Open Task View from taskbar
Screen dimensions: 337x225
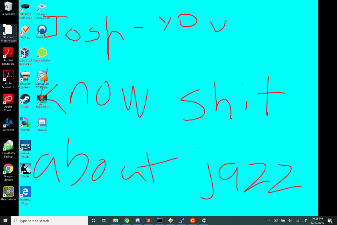(x=104, y=221)
